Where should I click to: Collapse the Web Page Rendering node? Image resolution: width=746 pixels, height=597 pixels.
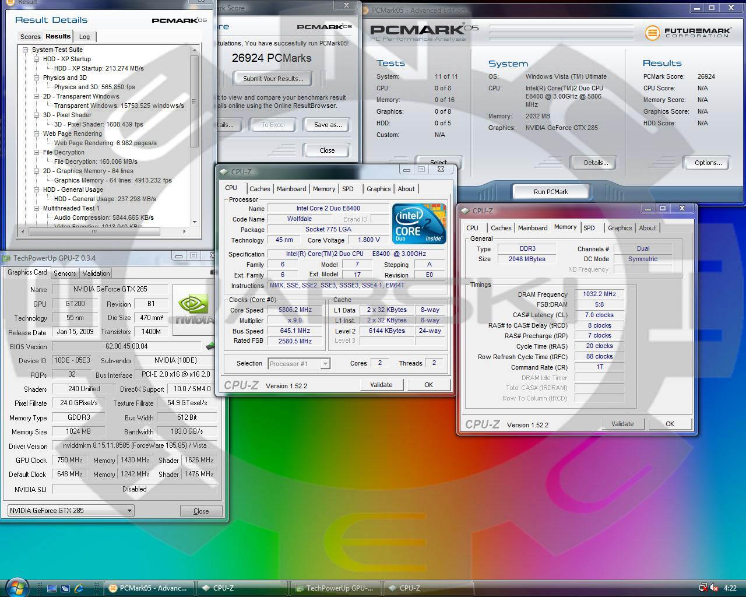pyautogui.click(x=37, y=134)
